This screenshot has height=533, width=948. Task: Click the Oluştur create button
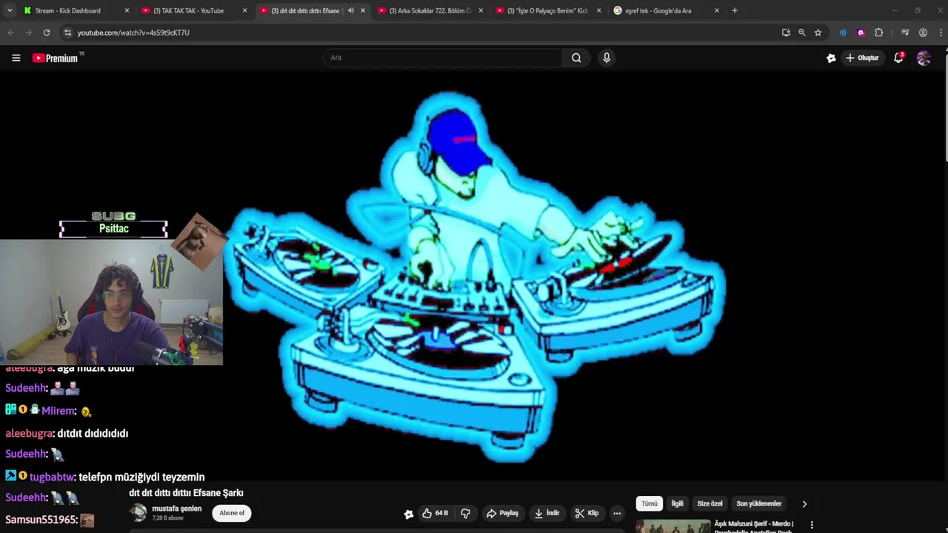(863, 58)
